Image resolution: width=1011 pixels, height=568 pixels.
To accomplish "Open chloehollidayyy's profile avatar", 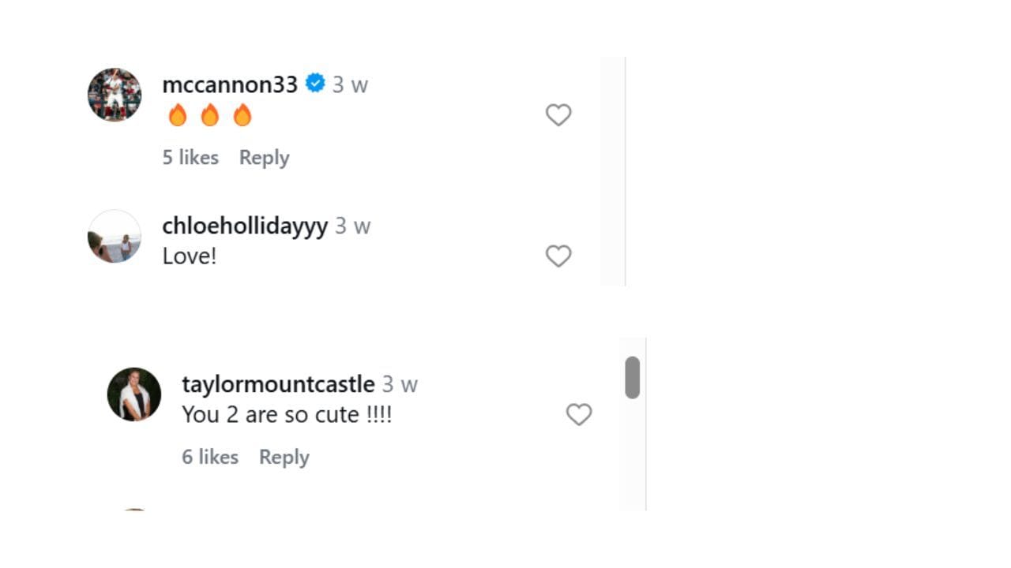I will tap(114, 237).
